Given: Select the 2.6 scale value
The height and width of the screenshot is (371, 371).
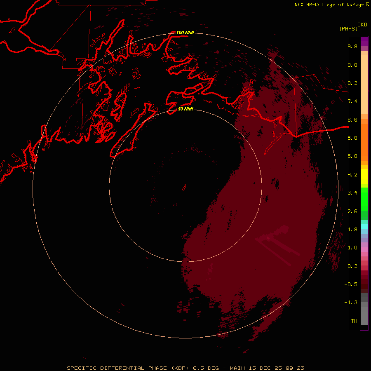Looking at the screenshot, I should click(x=352, y=211).
